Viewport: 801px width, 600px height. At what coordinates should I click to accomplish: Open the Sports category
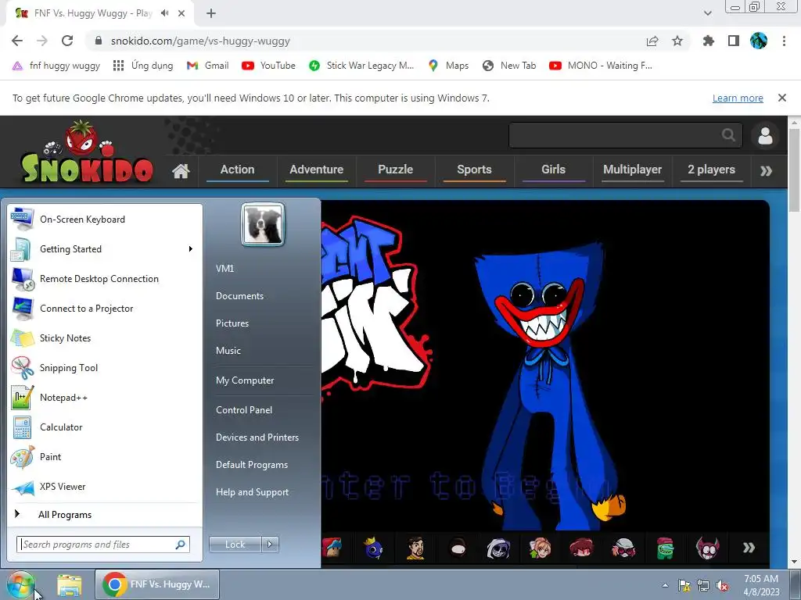click(474, 170)
